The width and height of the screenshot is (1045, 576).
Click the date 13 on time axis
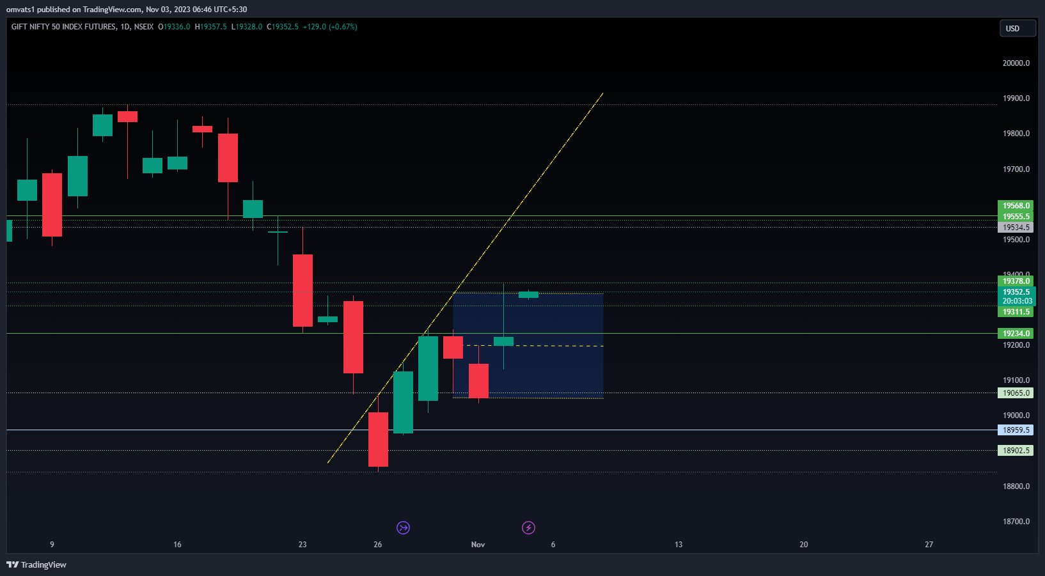pyautogui.click(x=679, y=545)
